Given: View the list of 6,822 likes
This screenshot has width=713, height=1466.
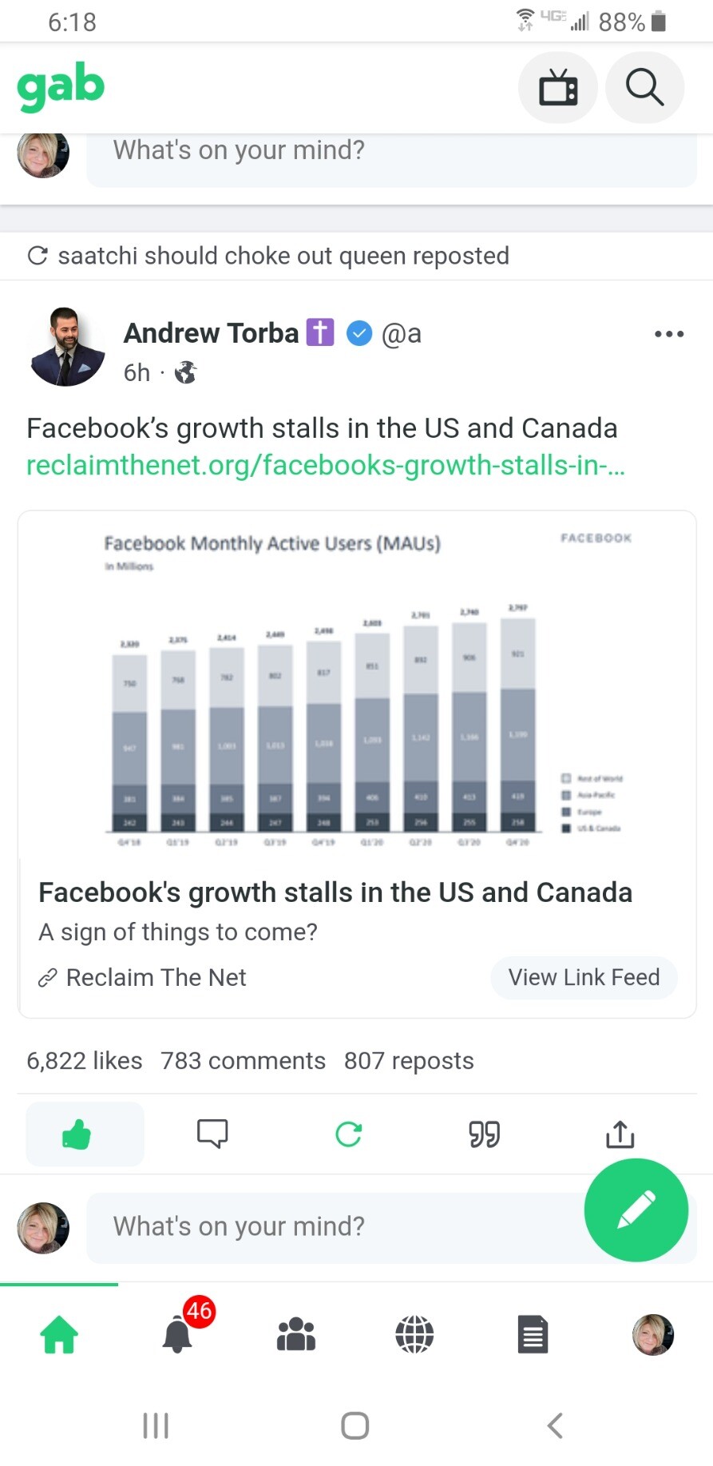Looking at the screenshot, I should 85,1061.
